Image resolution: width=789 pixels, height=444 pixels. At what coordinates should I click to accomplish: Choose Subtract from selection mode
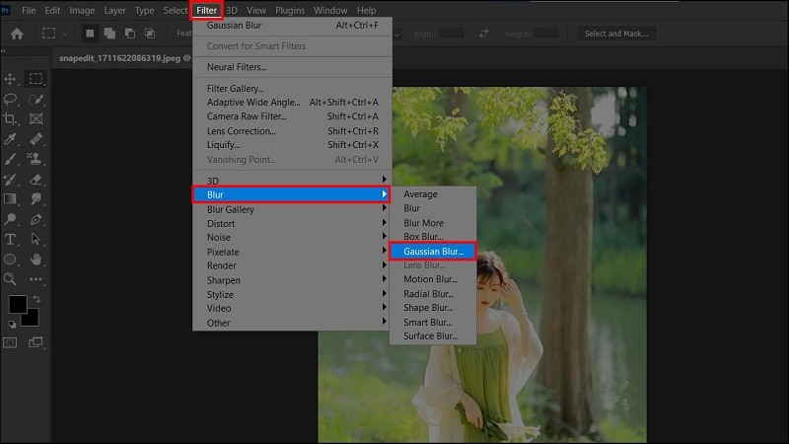(x=130, y=34)
